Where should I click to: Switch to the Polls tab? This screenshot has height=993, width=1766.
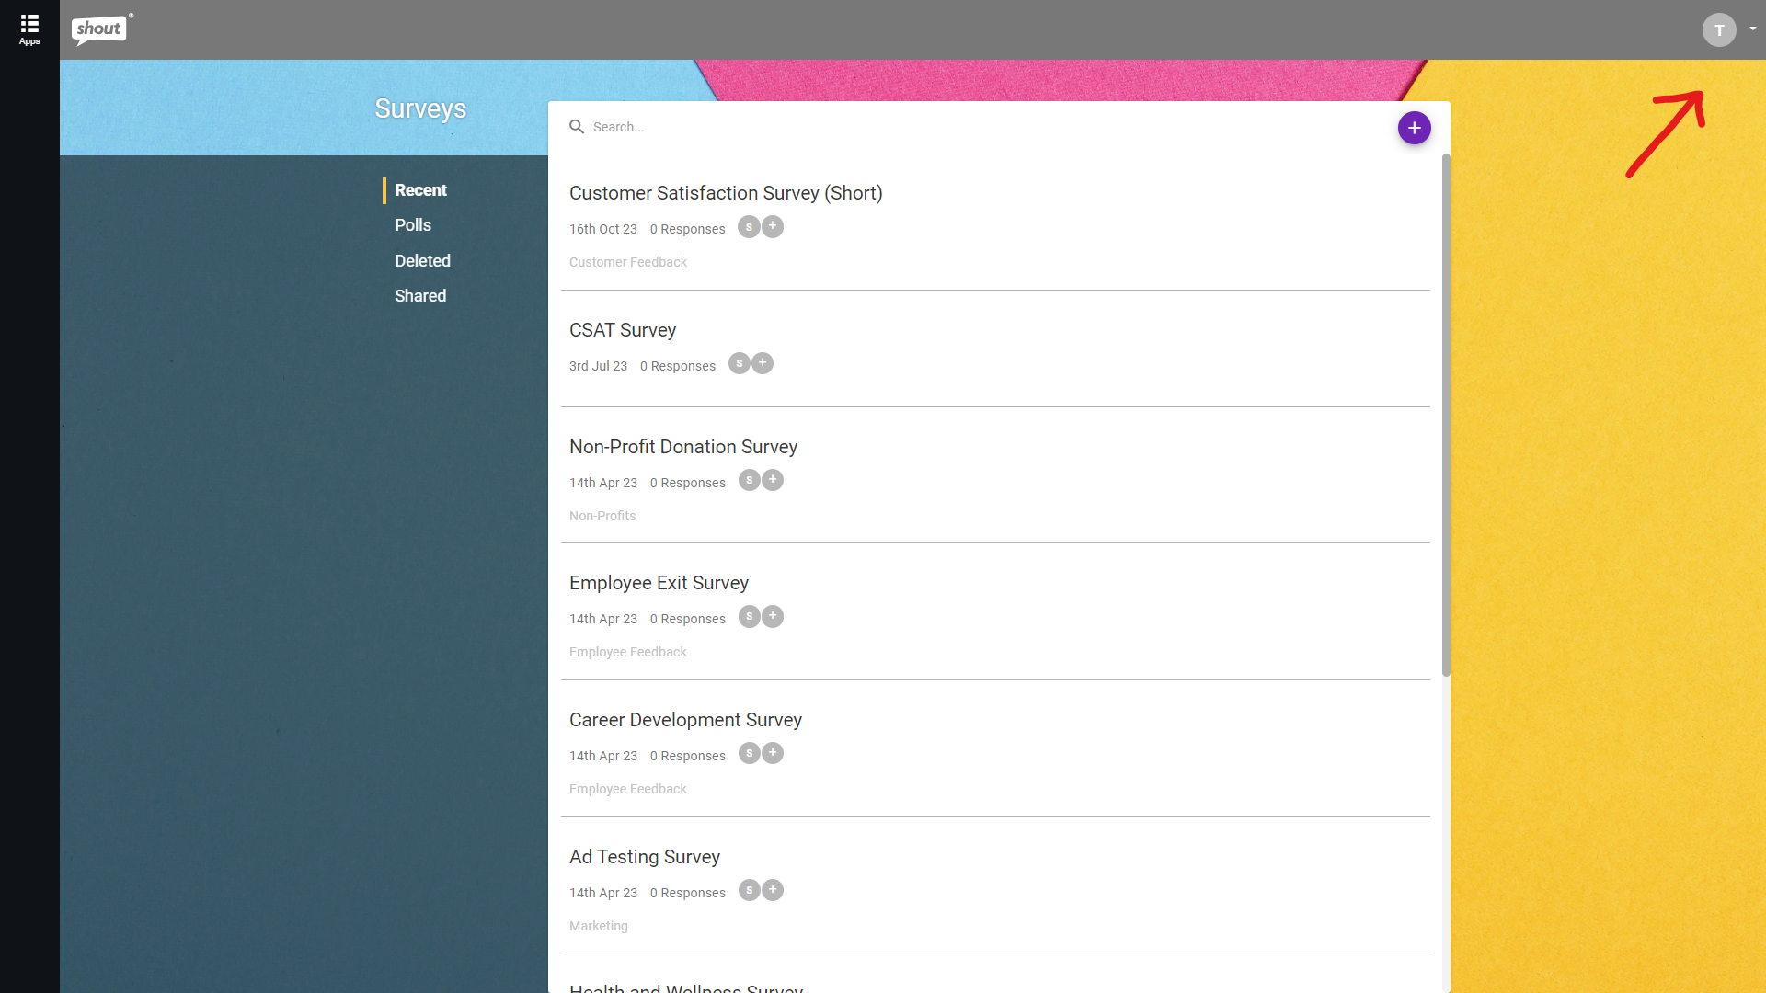413,225
